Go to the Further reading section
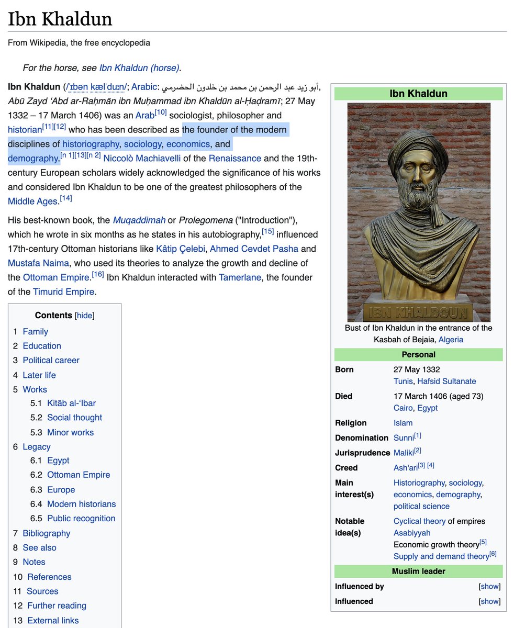Viewport: 514px width, 628px height. tap(57, 605)
